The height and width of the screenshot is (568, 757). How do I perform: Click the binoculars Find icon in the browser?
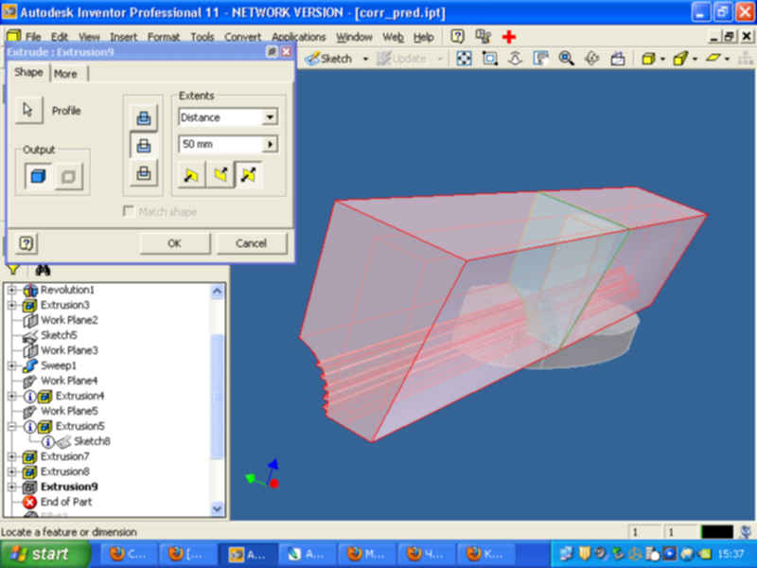tap(43, 271)
